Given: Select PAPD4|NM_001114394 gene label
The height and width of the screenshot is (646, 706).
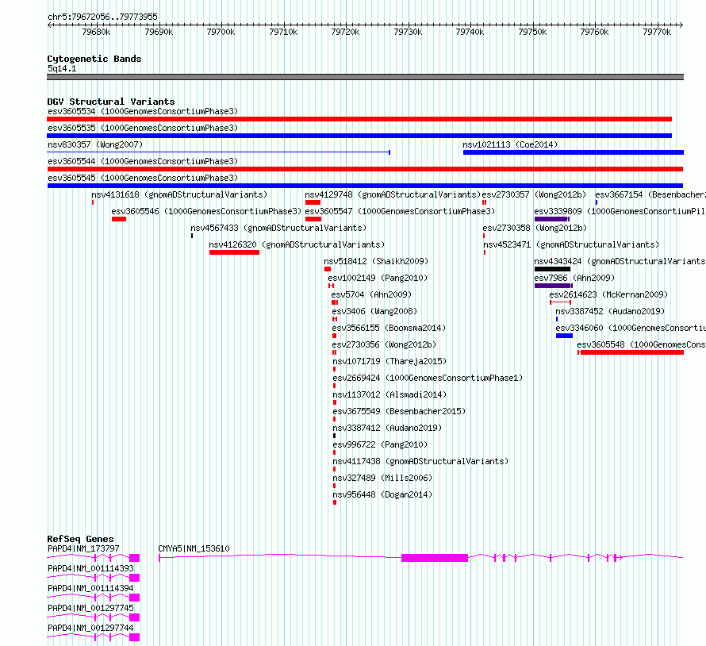Looking at the screenshot, I should pos(90,588).
